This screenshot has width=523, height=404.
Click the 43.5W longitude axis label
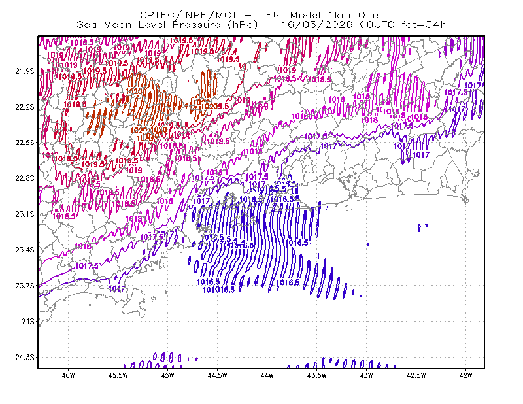[317, 375]
